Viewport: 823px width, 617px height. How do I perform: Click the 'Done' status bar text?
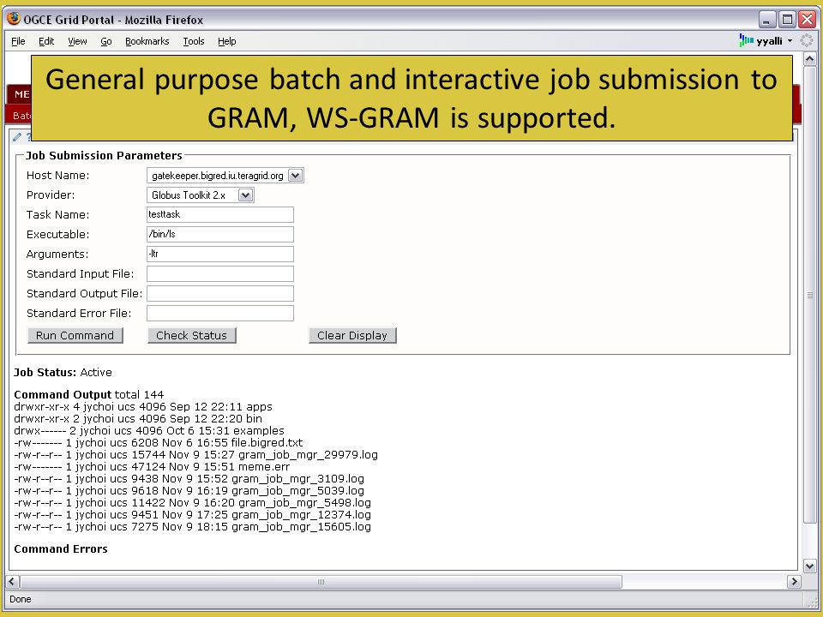21,599
